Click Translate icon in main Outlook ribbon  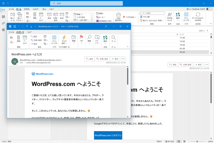click(x=178, y=17)
